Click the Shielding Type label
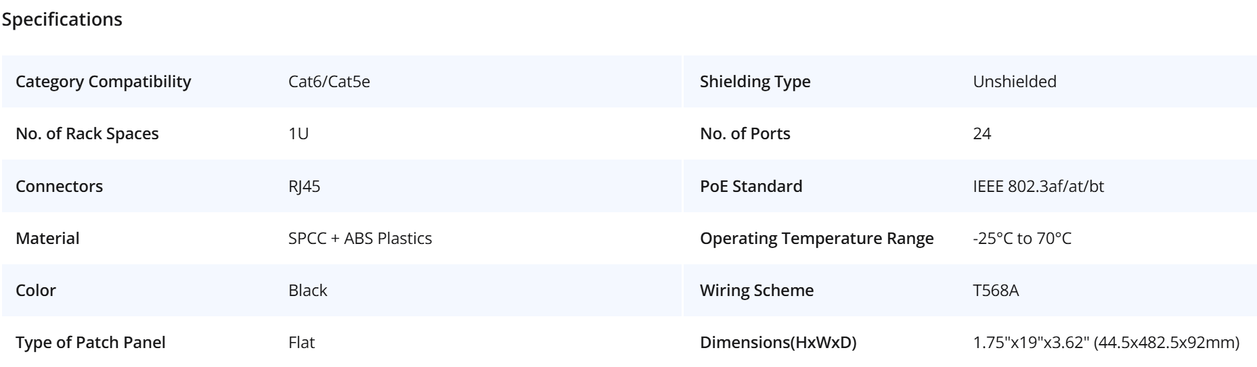 (755, 82)
